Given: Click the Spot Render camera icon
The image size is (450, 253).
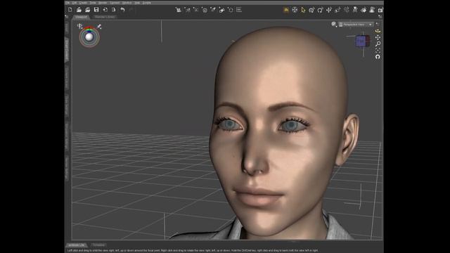Looking at the screenshot, I should click(x=380, y=10).
